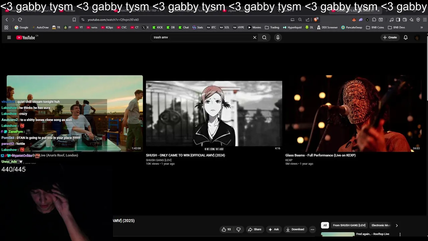Open the browser hamburger main menu
The image size is (428, 241).
pos(425,20)
